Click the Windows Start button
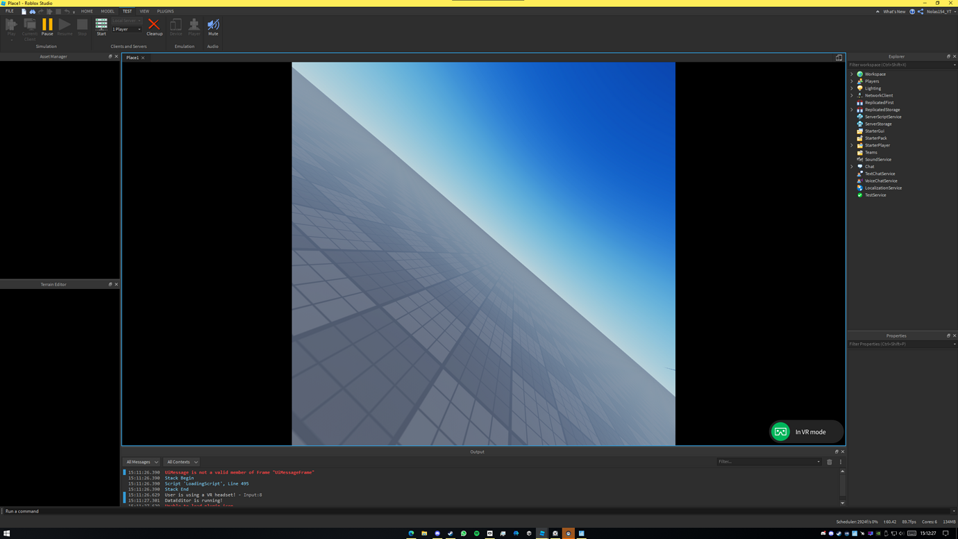Screen dimensions: 958x539 click(x=7, y=533)
